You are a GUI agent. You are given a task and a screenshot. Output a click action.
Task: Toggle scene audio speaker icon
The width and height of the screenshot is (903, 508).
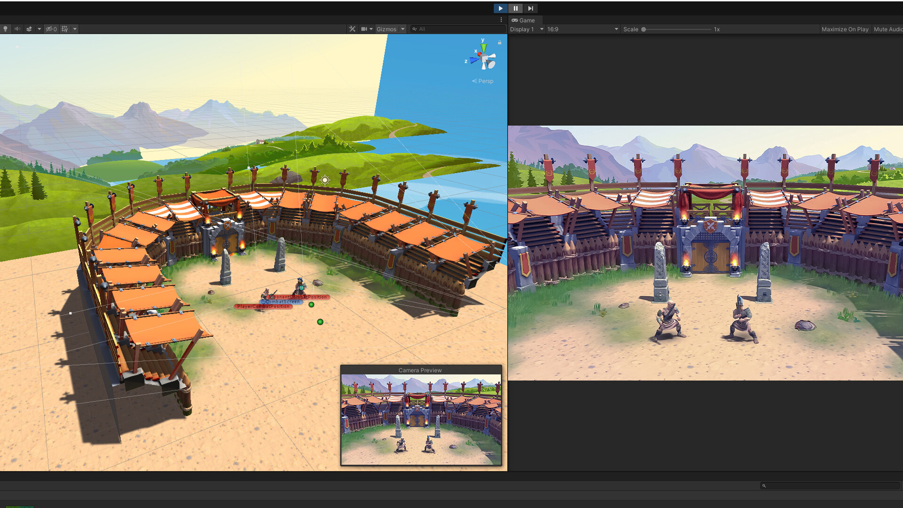click(17, 29)
